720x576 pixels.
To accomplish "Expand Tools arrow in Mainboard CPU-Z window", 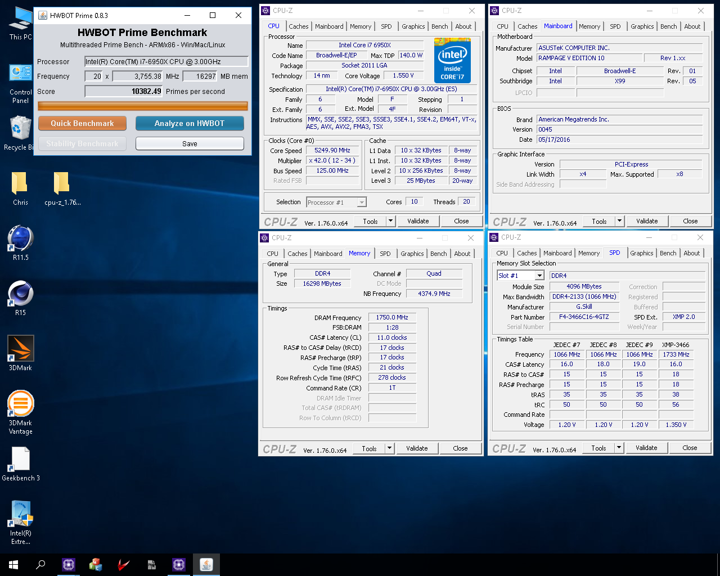I will point(619,221).
